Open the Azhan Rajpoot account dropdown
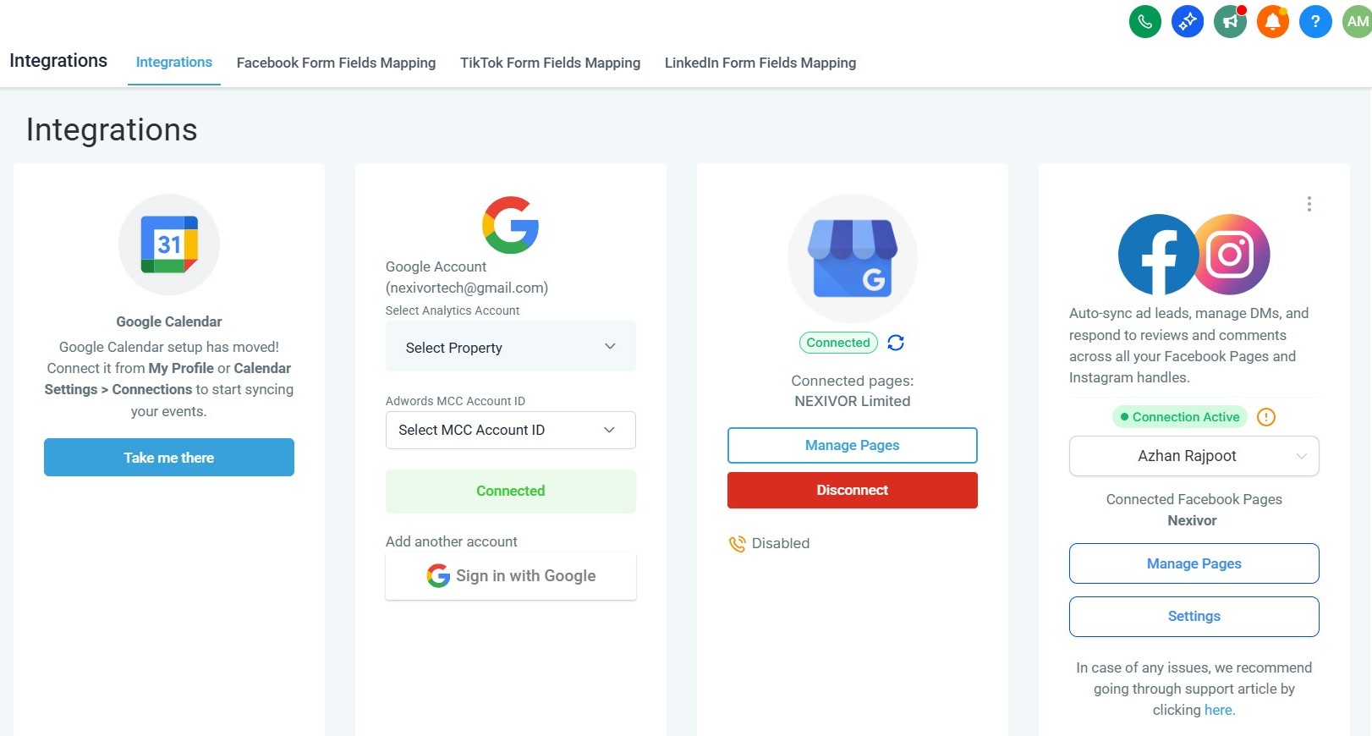The width and height of the screenshot is (1372, 736). (1194, 456)
